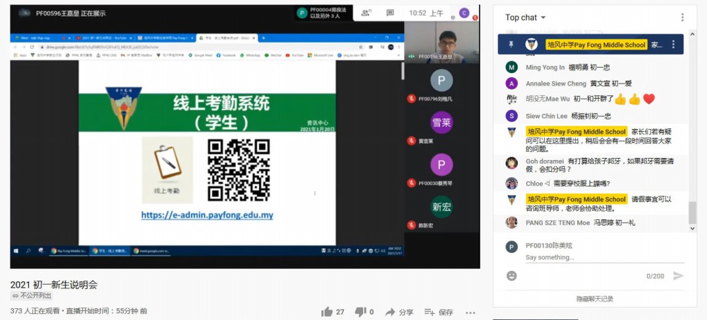Click the 分享 share button
The height and width of the screenshot is (320, 707).
click(400, 312)
